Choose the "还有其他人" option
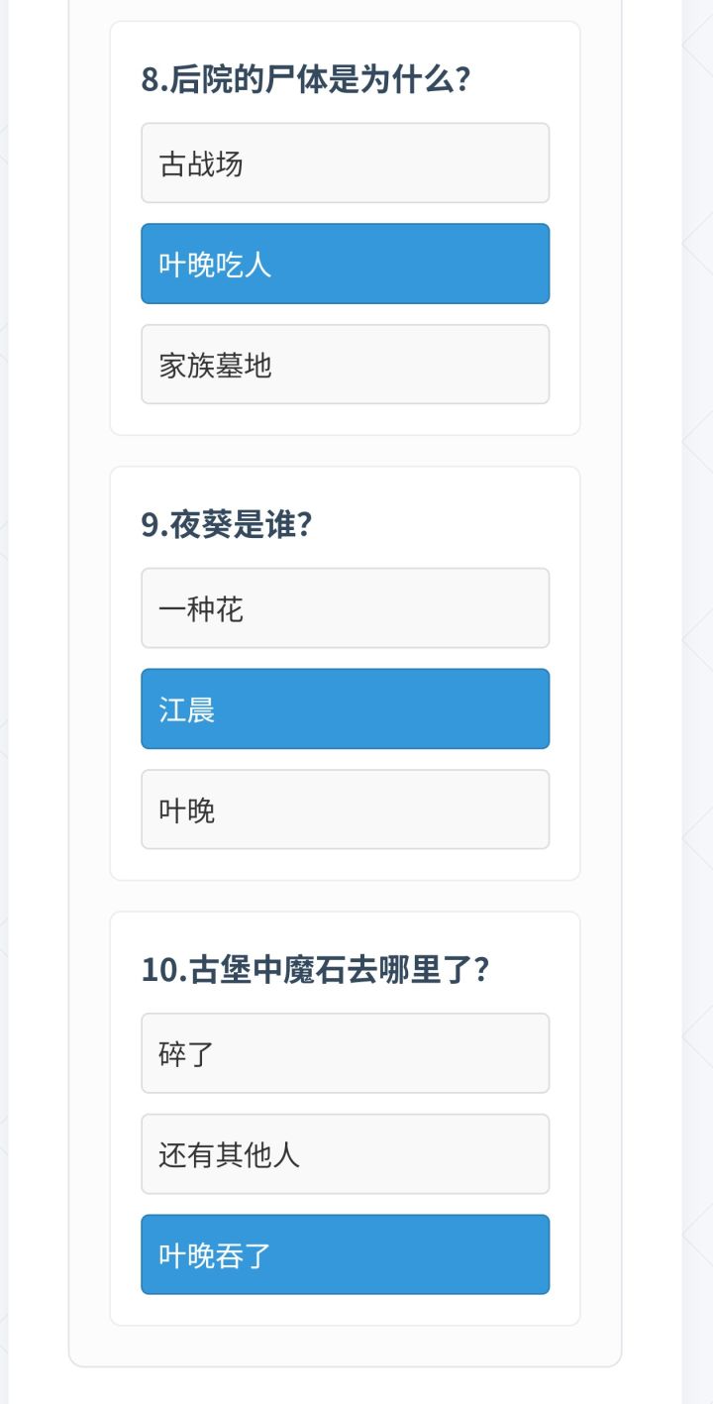The height and width of the screenshot is (1404, 713). click(345, 1154)
